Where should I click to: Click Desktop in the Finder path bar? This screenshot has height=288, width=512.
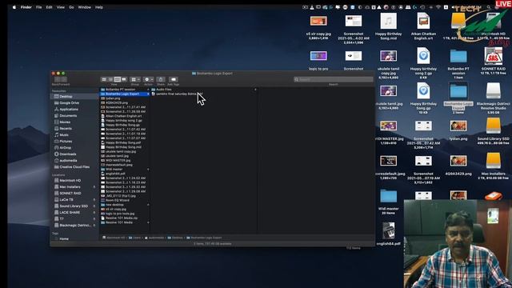point(175,238)
